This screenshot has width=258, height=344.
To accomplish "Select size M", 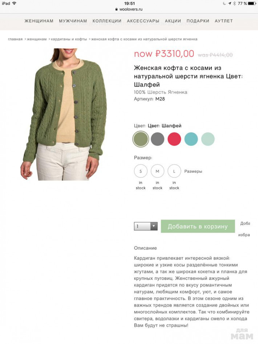I will coord(157,171).
